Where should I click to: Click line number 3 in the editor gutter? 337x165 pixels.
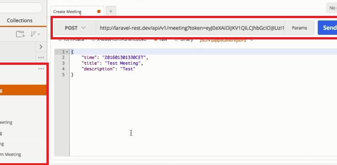[63, 63]
